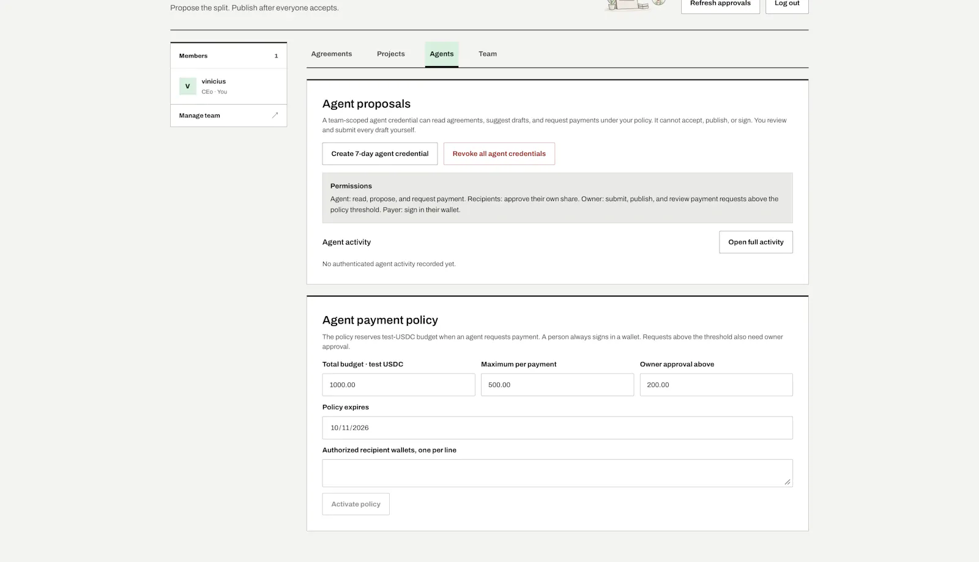Select the Agents tab
Screen dimensions: 979x562
pyautogui.click(x=442, y=54)
